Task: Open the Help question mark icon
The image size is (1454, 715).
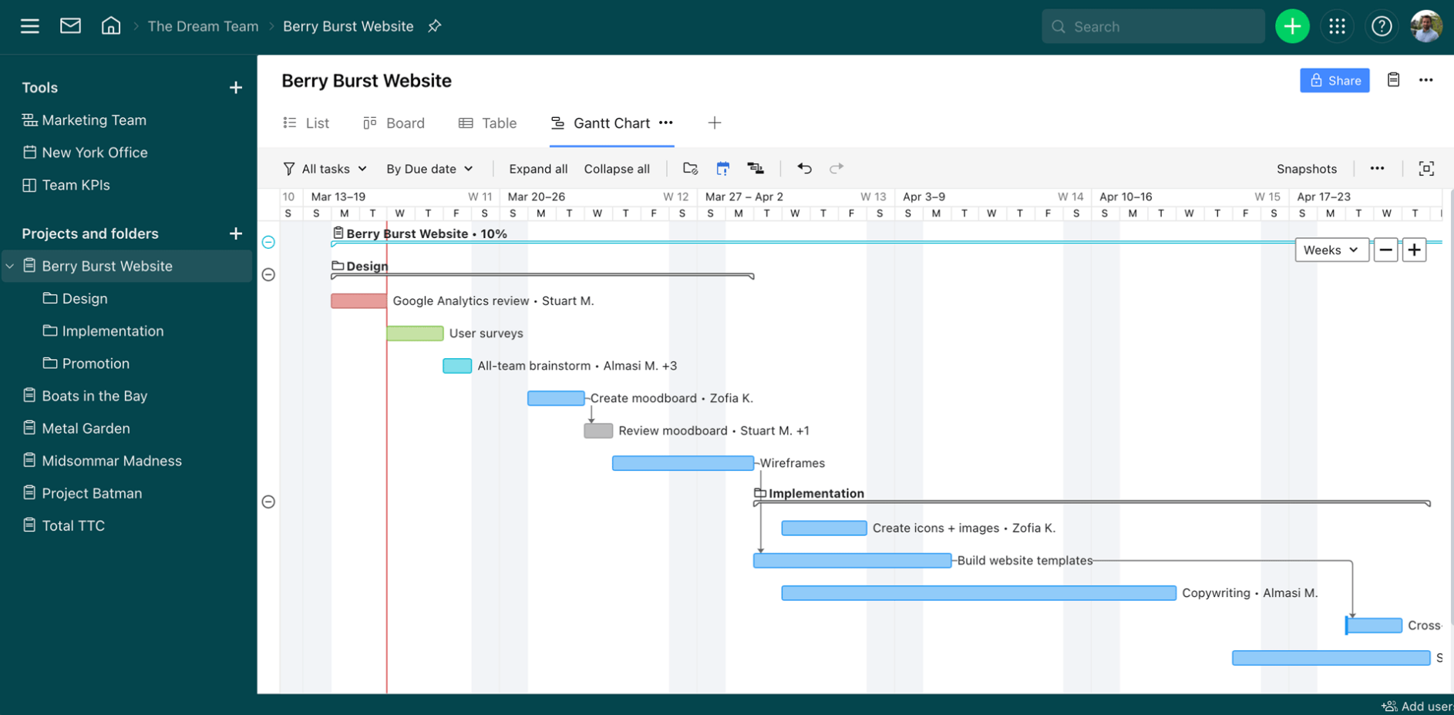Action: click(x=1382, y=25)
